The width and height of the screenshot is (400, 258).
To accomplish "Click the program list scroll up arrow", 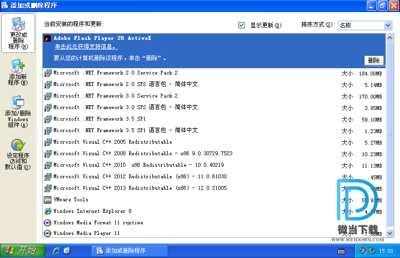I will tap(389, 38).
